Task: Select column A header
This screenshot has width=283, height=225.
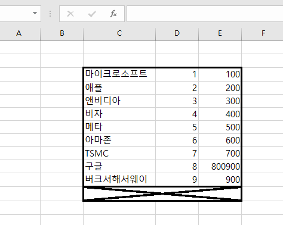Action: coord(19,33)
